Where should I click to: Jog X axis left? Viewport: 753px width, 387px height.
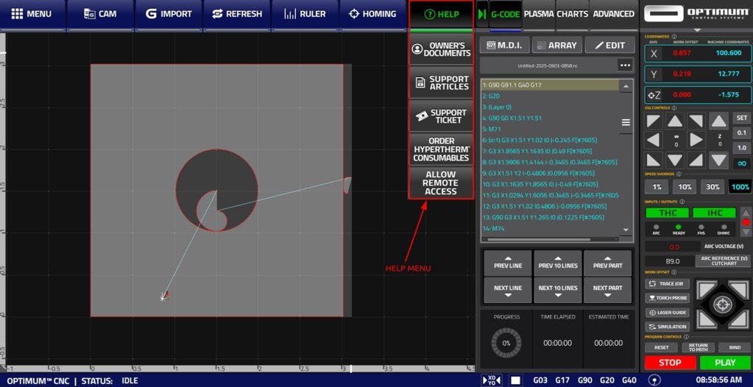tap(654, 141)
